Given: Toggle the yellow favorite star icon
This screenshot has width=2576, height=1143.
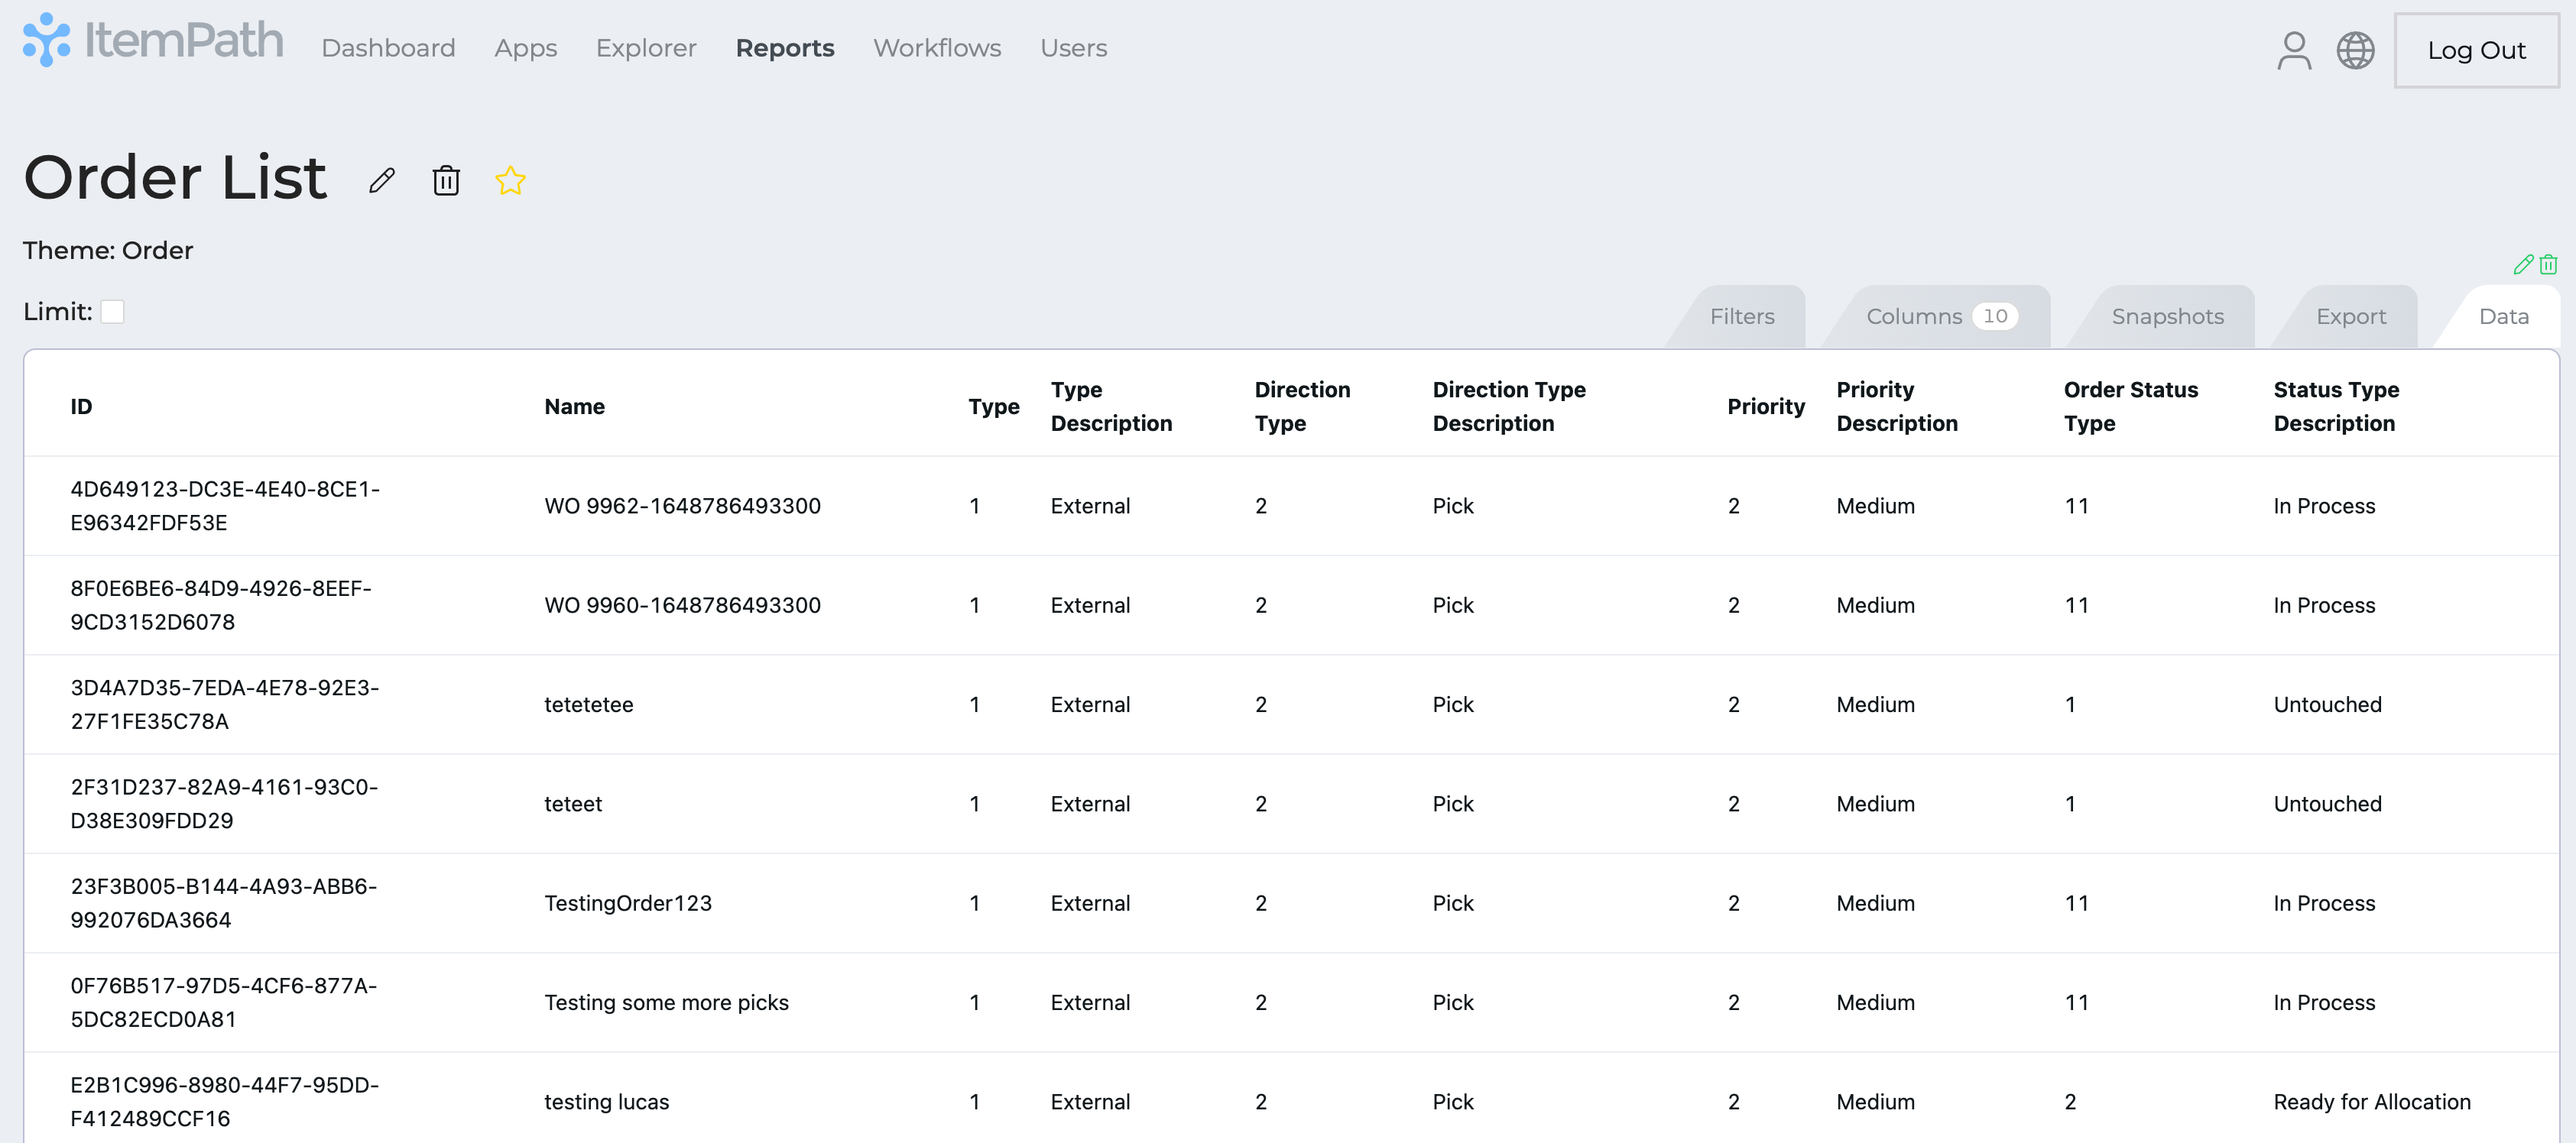Looking at the screenshot, I should [x=510, y=181].
